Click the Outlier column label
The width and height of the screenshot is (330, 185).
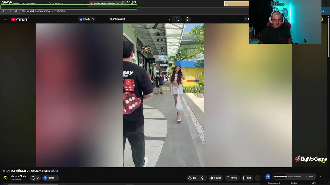coord(294,183)
